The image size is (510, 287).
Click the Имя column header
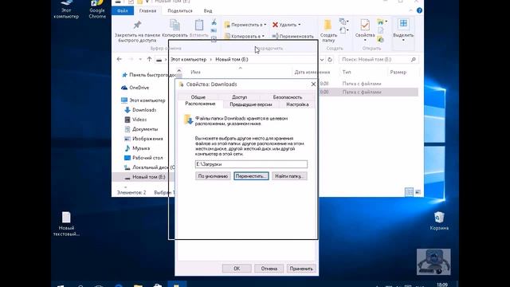pos(195,73)
